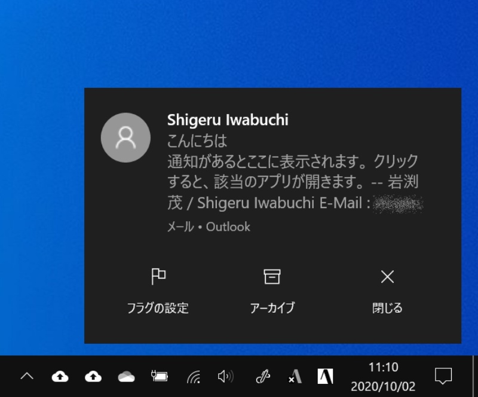This screenshot has height=397, width=478.
Task: Expand the hidden system tray icons chevron
Action: tap(27, 377)
